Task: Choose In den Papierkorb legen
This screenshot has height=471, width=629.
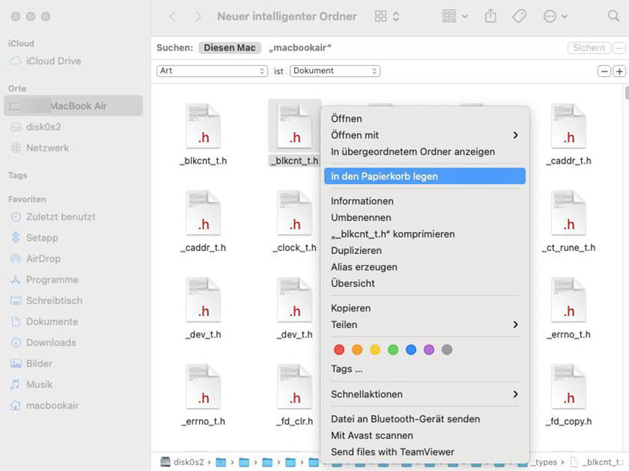Action: [x=425, y=176]
